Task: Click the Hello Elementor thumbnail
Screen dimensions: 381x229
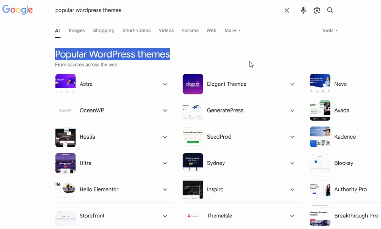Action: [66, 189]
